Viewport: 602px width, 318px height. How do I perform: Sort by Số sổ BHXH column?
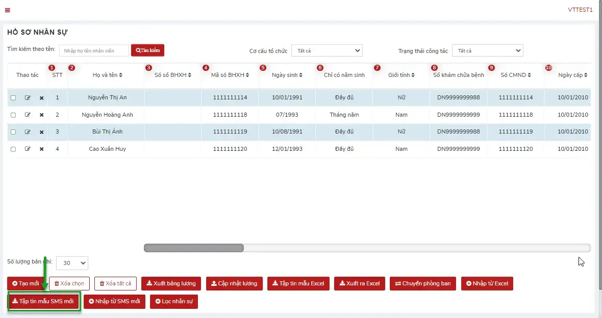(x=173, y=75)
